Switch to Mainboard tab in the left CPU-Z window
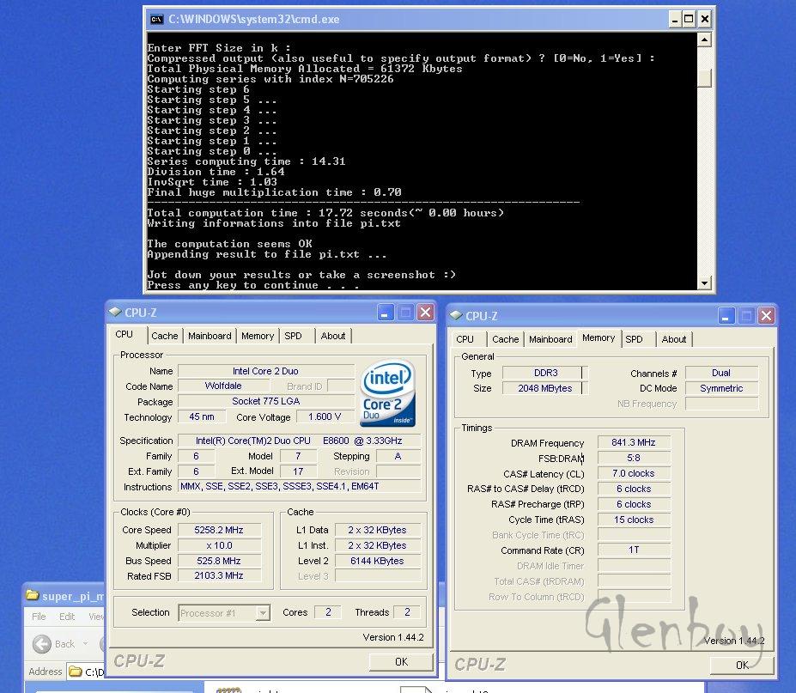Image resolution: width=796 pixels, height=693 pixels. pyautogui.click(x=210, y=336)
